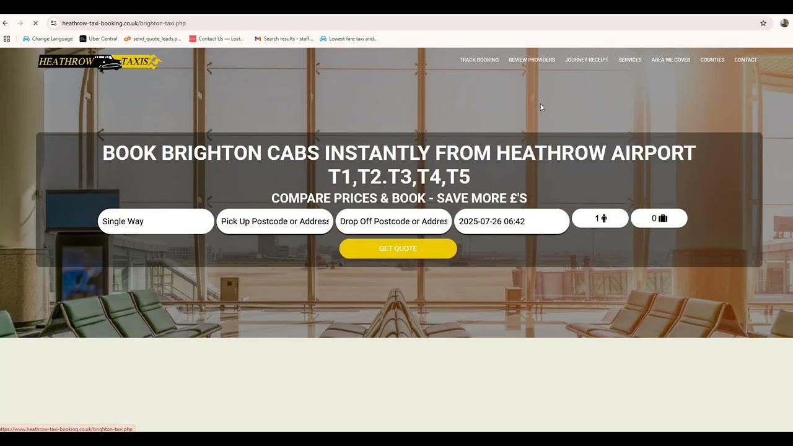Click the Drop Off Postcode or Address field
Viewport: 793px width, 446px height.
click(x=393, y=221)
